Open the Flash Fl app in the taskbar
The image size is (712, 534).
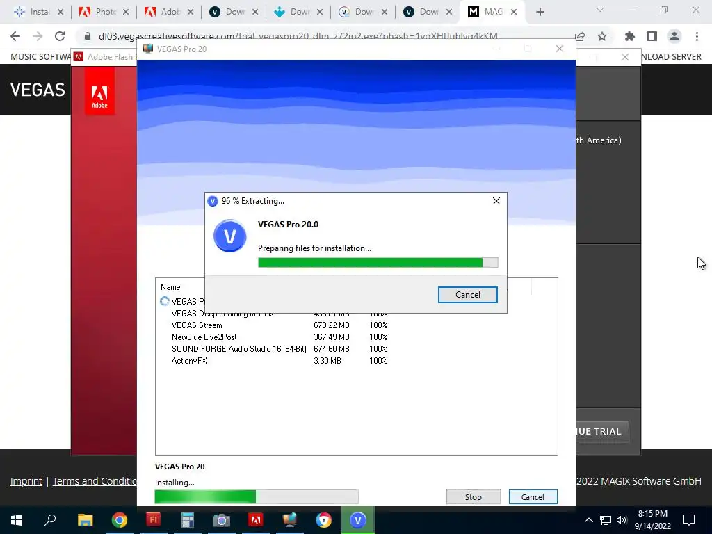[154, 520]
